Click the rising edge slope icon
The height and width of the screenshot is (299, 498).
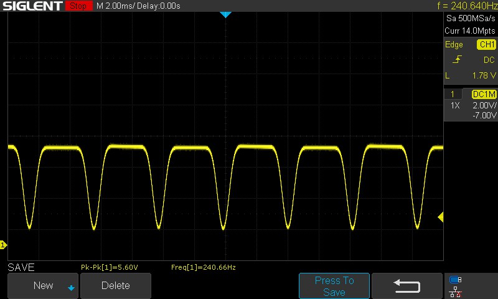pos(457,60)
